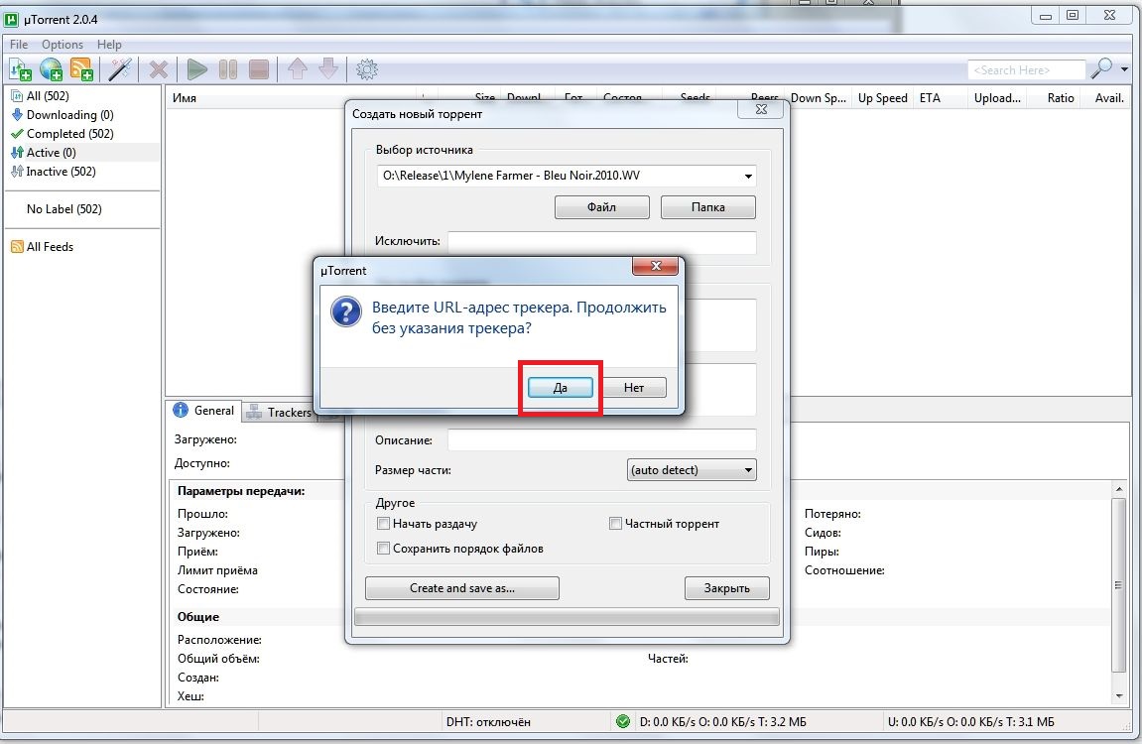This screenshot has width=1142, height=744.
Task: Click the Add RSS Feed toolbar icon
Action: (x=81, y=69)
